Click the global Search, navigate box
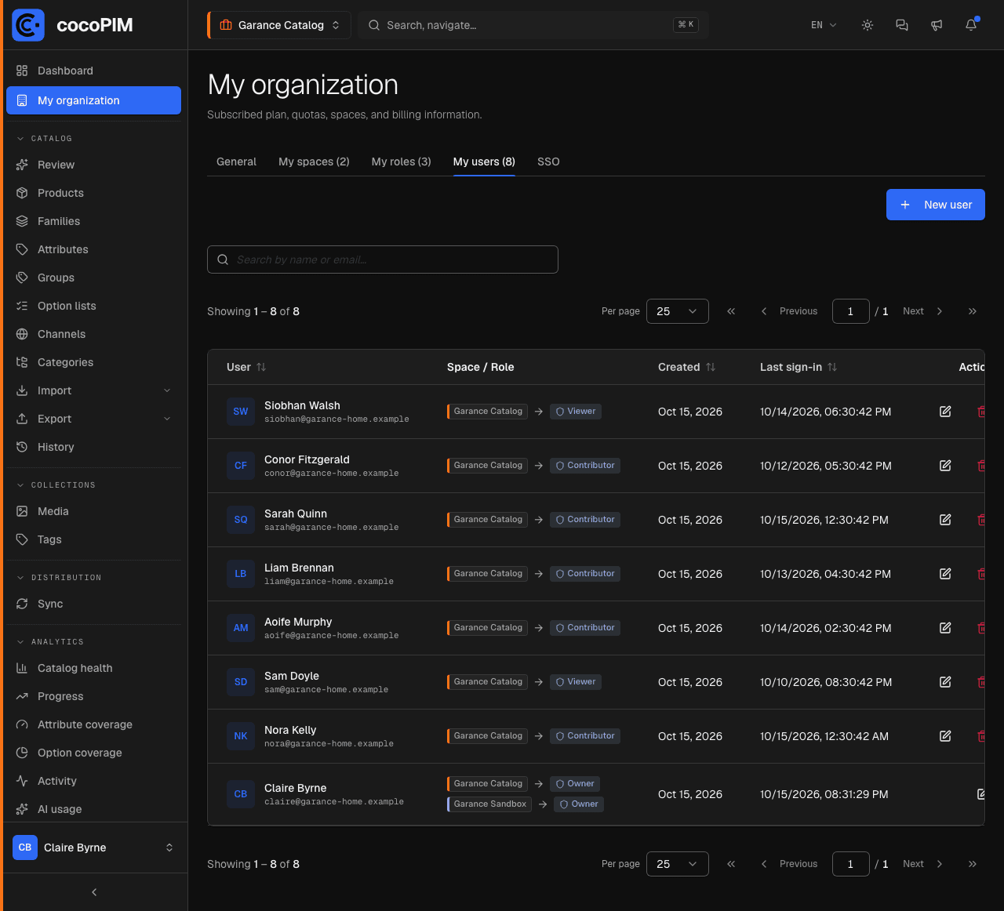The width and height of the screenshot is (1004, 911). [x=533, y=25]
